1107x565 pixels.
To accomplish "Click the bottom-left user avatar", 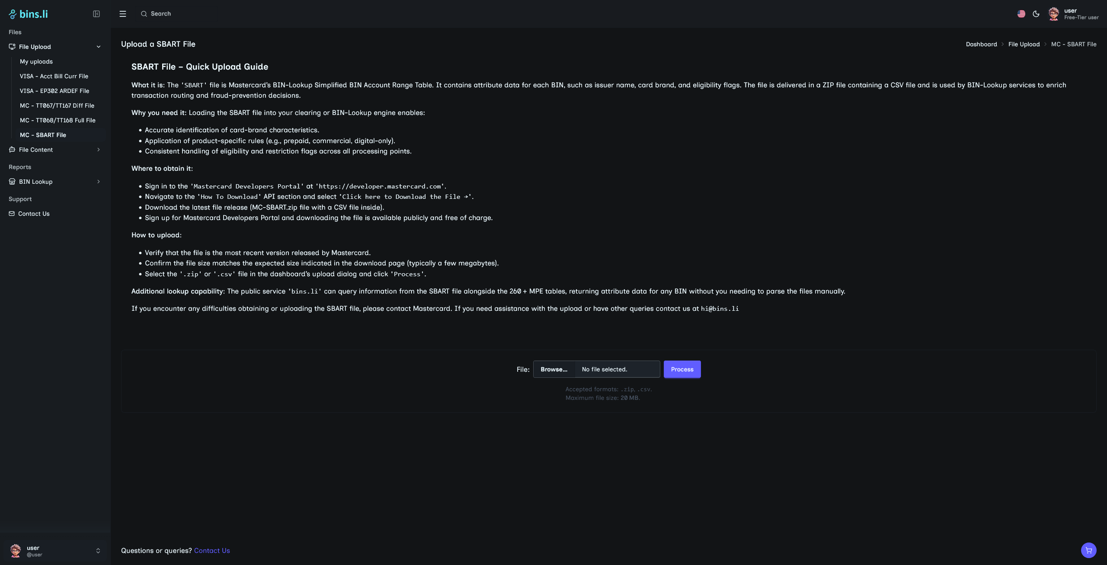I will click(16, 551).
